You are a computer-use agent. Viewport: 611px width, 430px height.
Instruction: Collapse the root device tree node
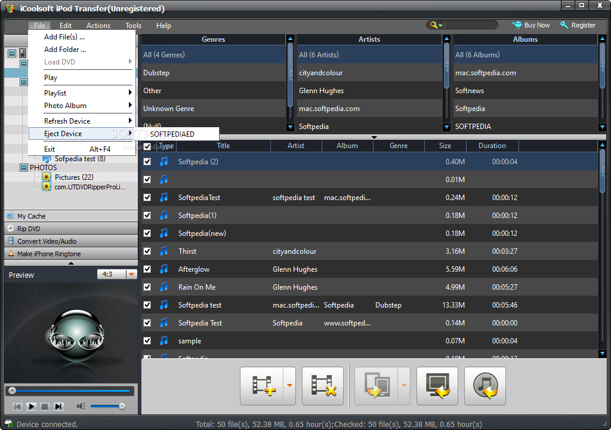click(x=12, y=53)
